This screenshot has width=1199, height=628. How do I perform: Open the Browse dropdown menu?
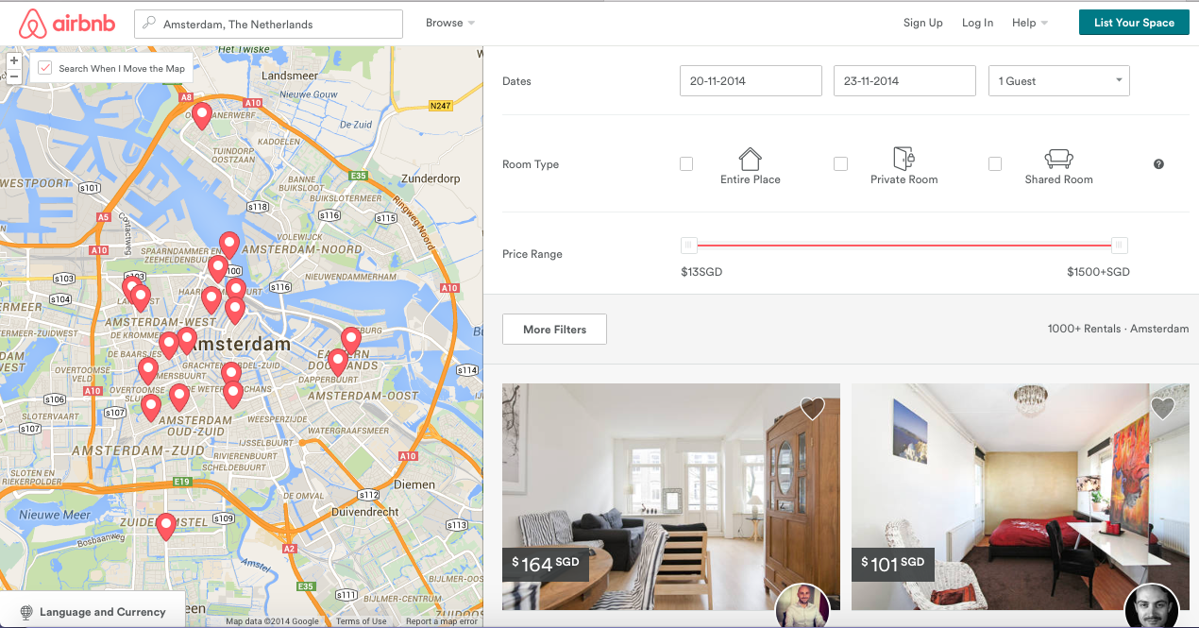click(450, 23)
